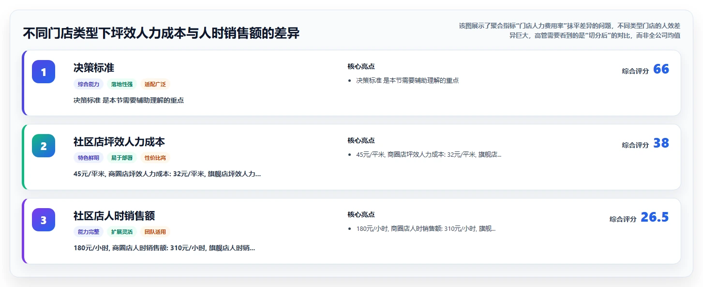
Task: Click 核心亮点 heading in 决策标准 card
Action: coord(361,66)
